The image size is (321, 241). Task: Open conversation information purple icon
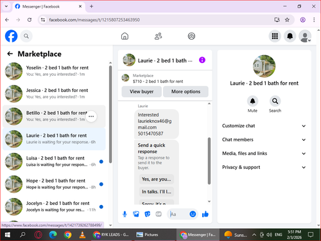(x=202, y=60)
